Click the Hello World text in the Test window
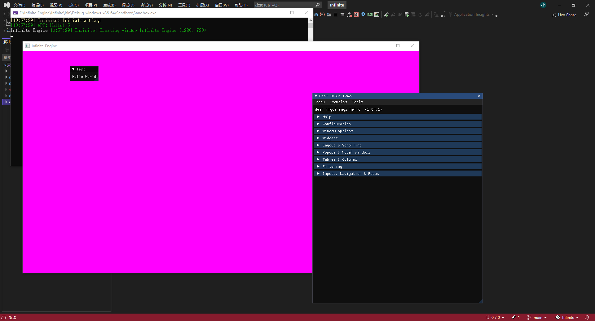595x321 pixels. coord(84,77)
